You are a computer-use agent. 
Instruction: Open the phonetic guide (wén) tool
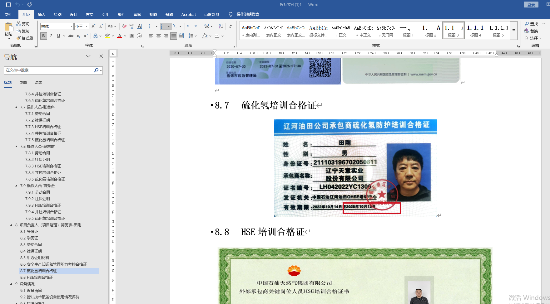click(x=132, y=27)
